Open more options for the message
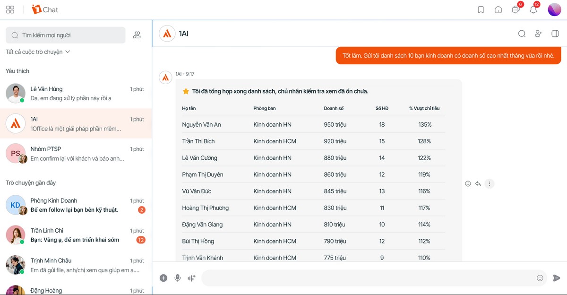The image size is (567, 295). pos(490,184)
